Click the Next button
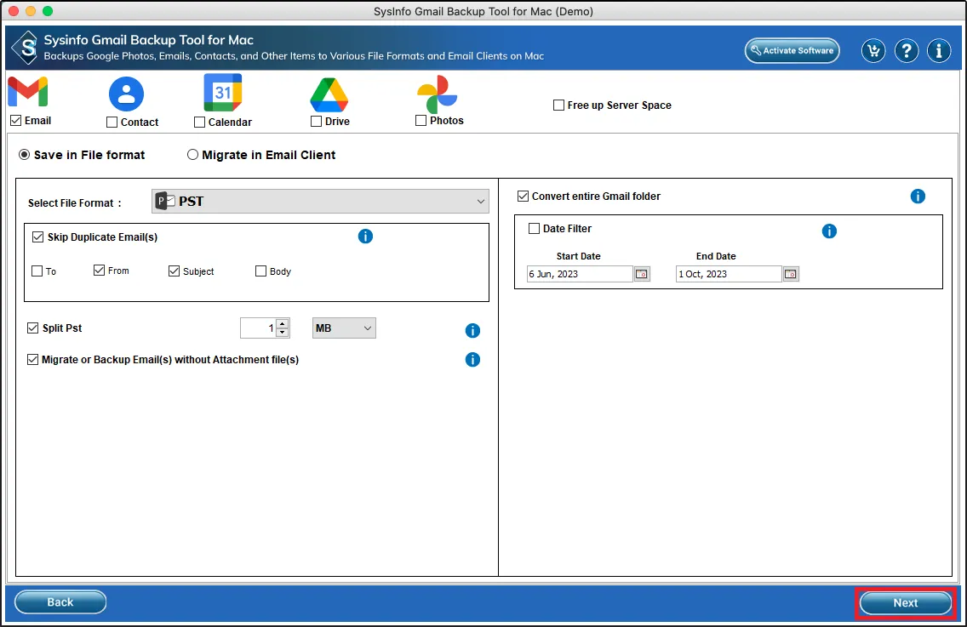The width and height of the screenshot is (967, 627). [905, 602]
